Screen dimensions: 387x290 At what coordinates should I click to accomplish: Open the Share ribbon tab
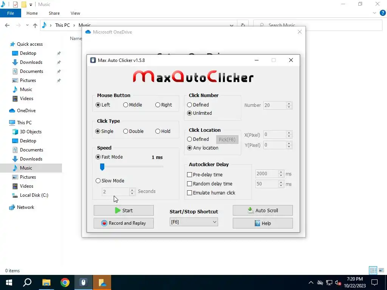pyautogui.click(x=54, y=13)
